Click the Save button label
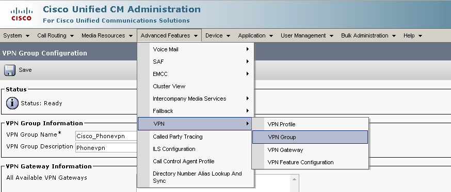The width and height of the screenshot is (451, 192). [x=25, y=70]
